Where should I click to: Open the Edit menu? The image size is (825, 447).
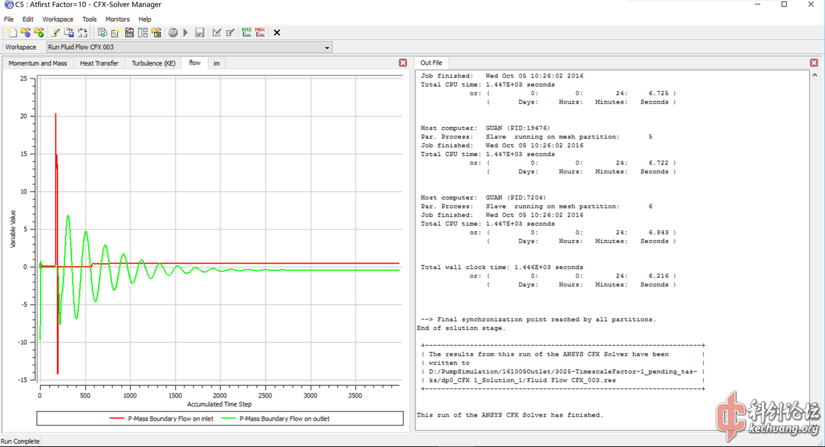click(x=28, y=19)
